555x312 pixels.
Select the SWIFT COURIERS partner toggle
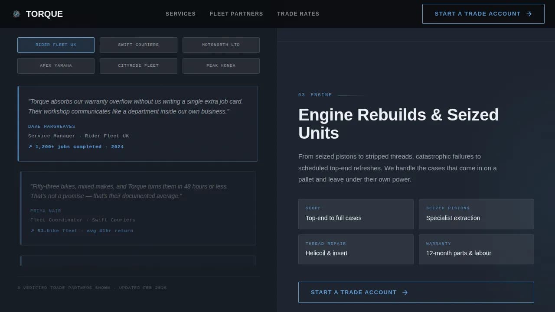138,45
